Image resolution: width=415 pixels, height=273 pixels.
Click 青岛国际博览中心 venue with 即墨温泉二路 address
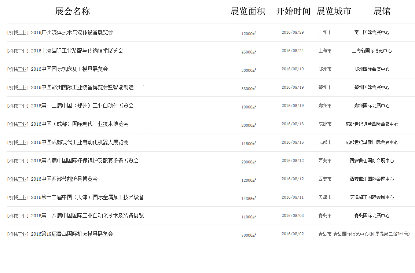(x=371, y=234)
